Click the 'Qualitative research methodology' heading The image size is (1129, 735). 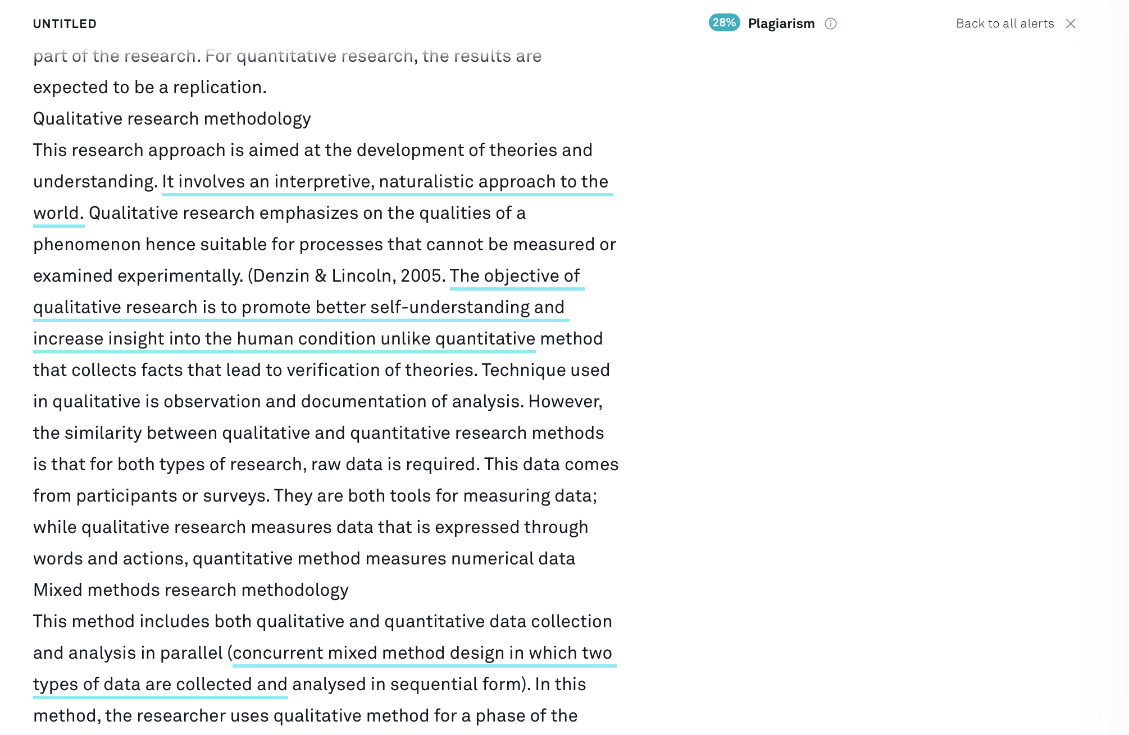tap(172, 118)
